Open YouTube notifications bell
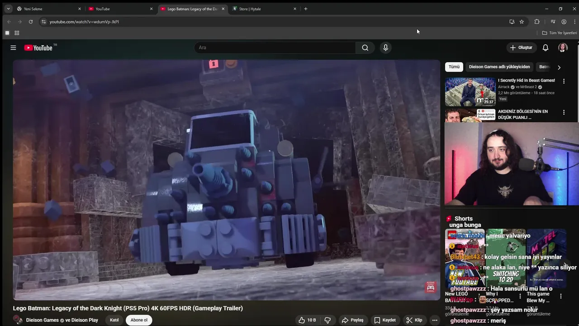This screenshot has width=579, height=326. click(x=546, y=48)
